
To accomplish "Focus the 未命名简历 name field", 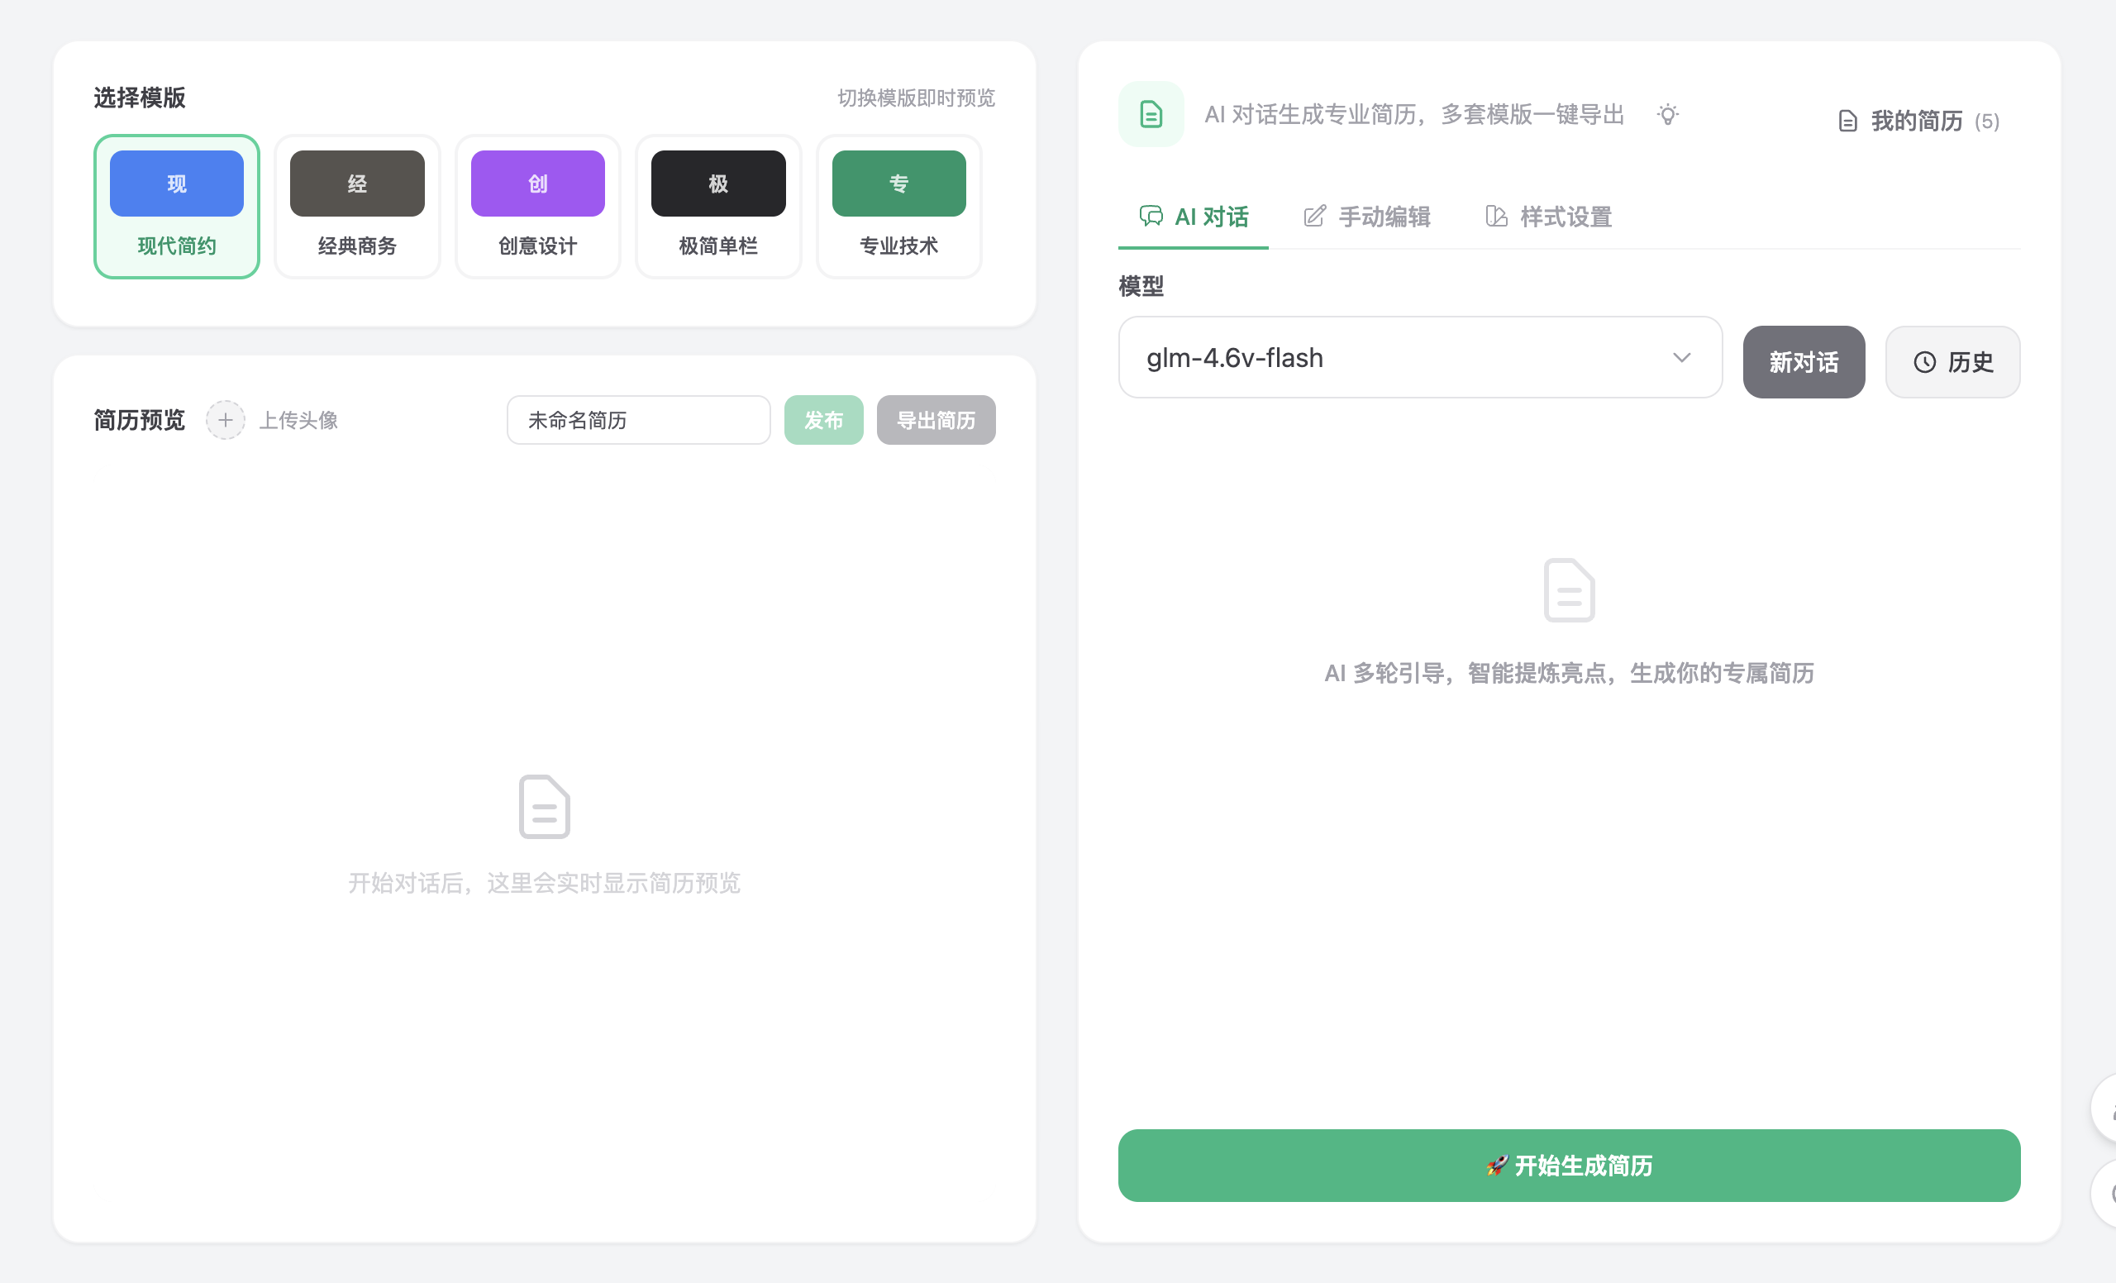I will click(x=638, y=420).
